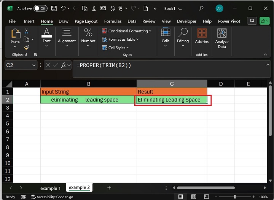The image size is (274, 200).
Task: Expand the Name Box dropdown arrow
Action: pyautogui.click(x=34, y=65)
